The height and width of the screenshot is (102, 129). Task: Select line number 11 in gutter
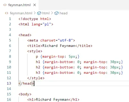[9, 73]
